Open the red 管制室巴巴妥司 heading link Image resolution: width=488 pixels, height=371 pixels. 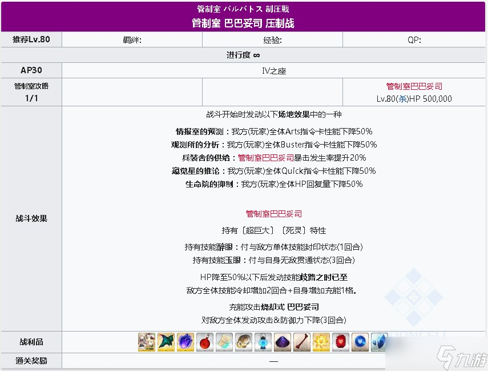point(273,214)
